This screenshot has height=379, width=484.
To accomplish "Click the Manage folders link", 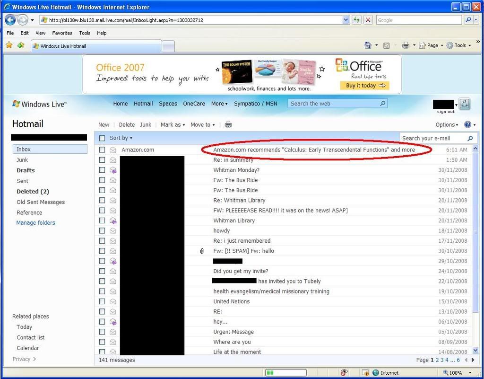I will pos(35,223).
